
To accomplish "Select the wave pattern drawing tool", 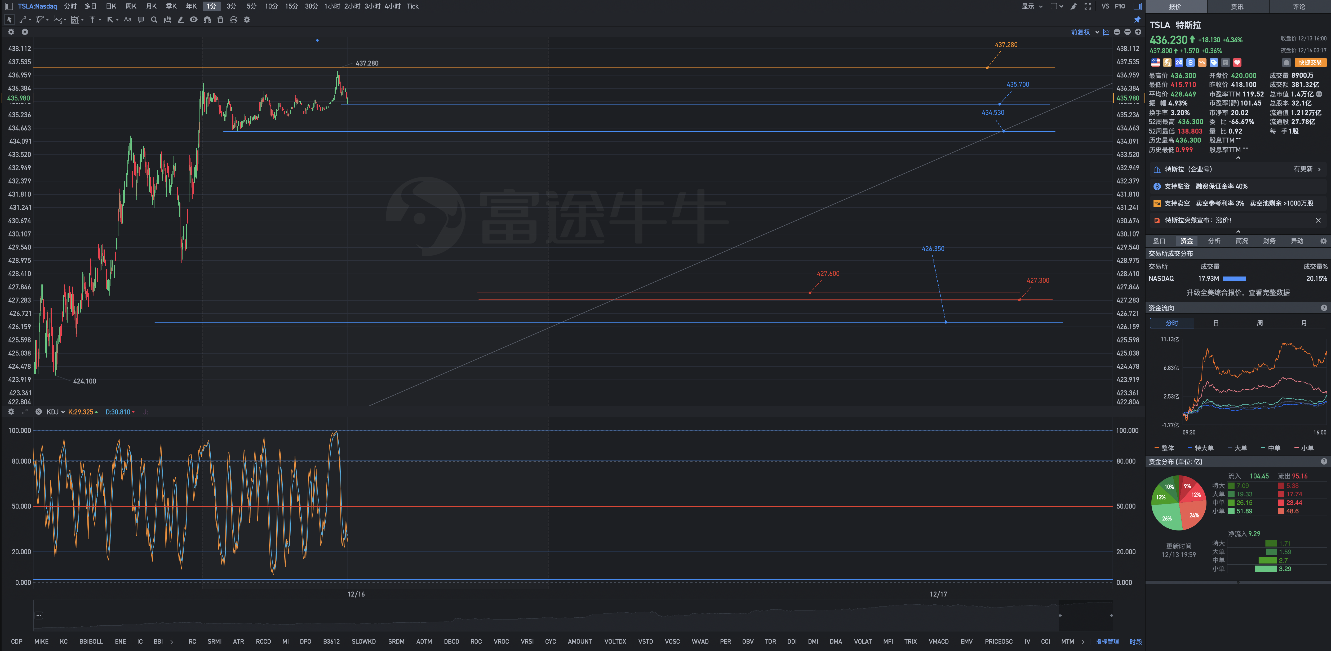I will [x=57, y=20].
